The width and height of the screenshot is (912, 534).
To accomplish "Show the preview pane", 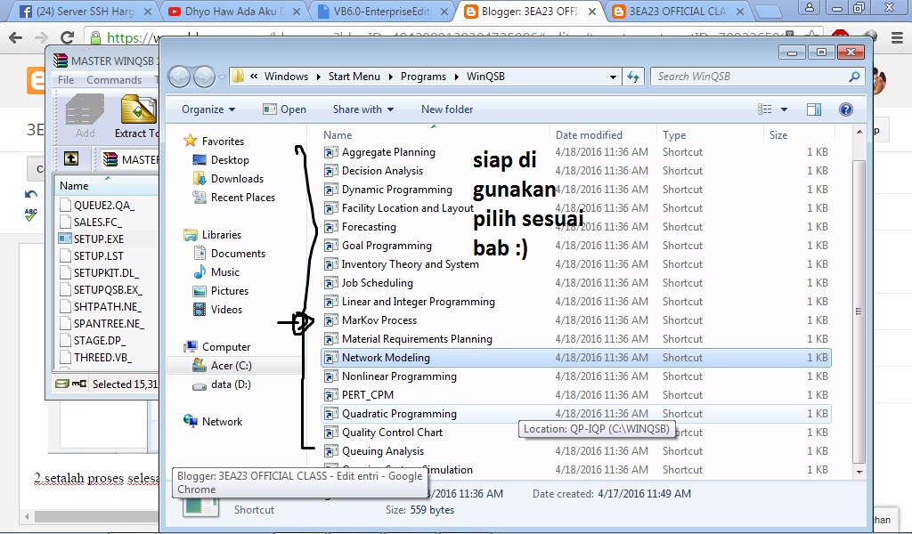I will (x=814, y=109).
